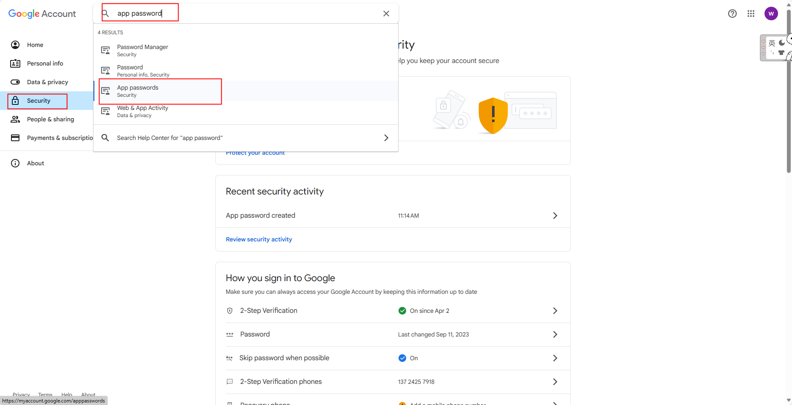Click the Personal info sidebar icon

click(x=15, y=63)
